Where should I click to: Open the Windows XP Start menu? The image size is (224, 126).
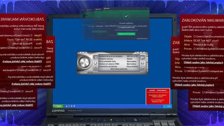coord(58,106)
